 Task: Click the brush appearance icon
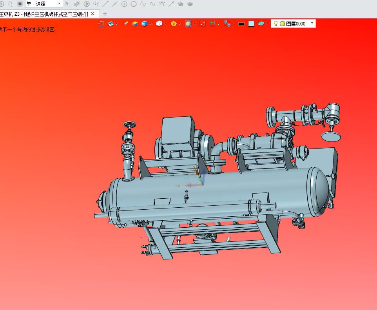click(125, 24)
